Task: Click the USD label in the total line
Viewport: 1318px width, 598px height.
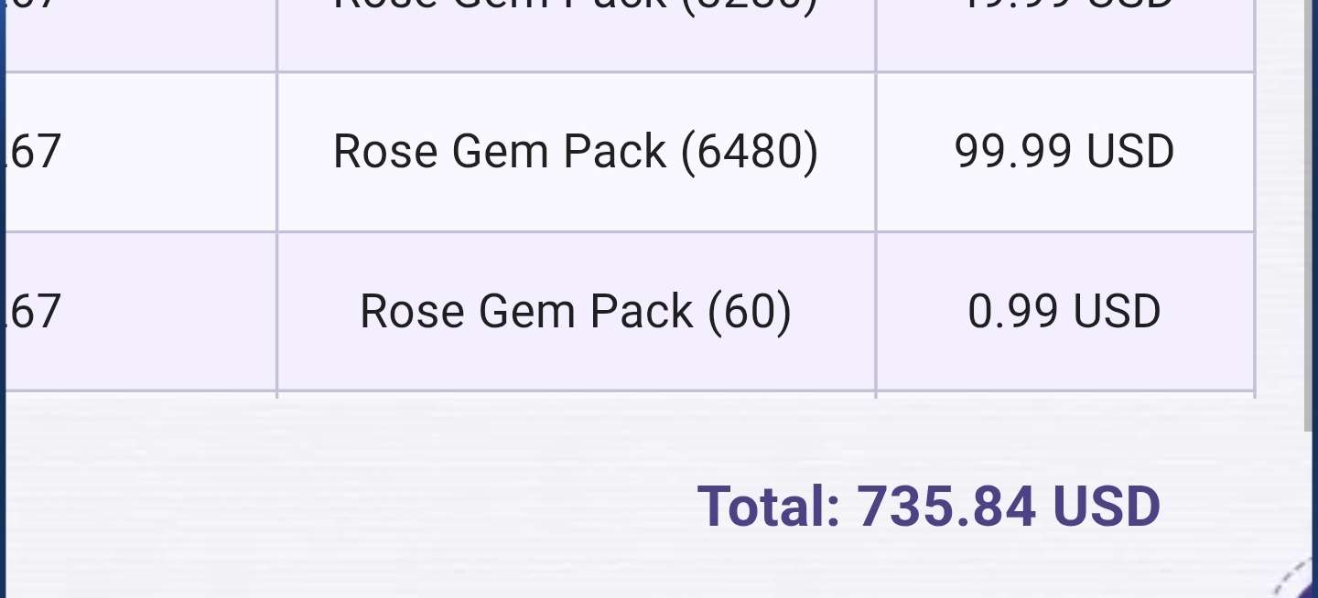Action: (1107, 506)
